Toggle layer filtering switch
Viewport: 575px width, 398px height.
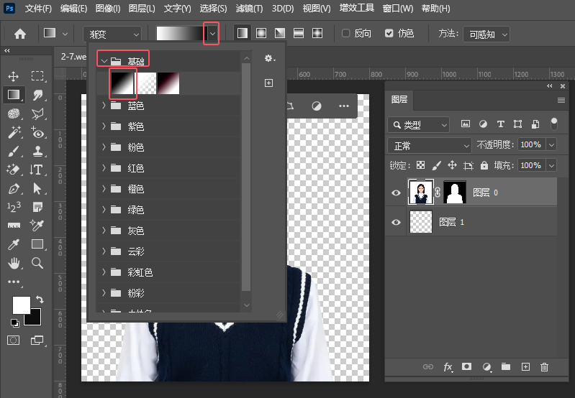coord(553,124)
